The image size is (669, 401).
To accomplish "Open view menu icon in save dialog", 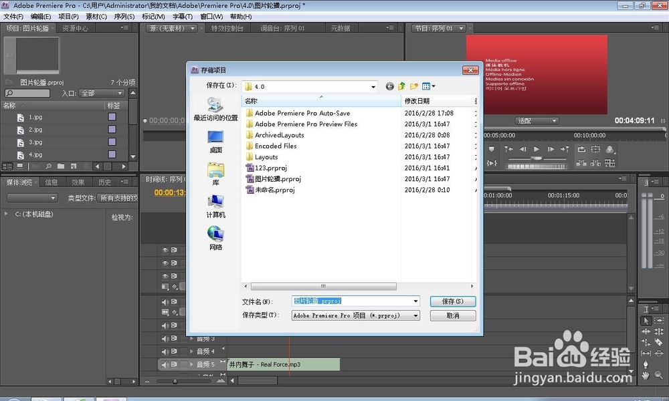I will click(x=428, y=86).
